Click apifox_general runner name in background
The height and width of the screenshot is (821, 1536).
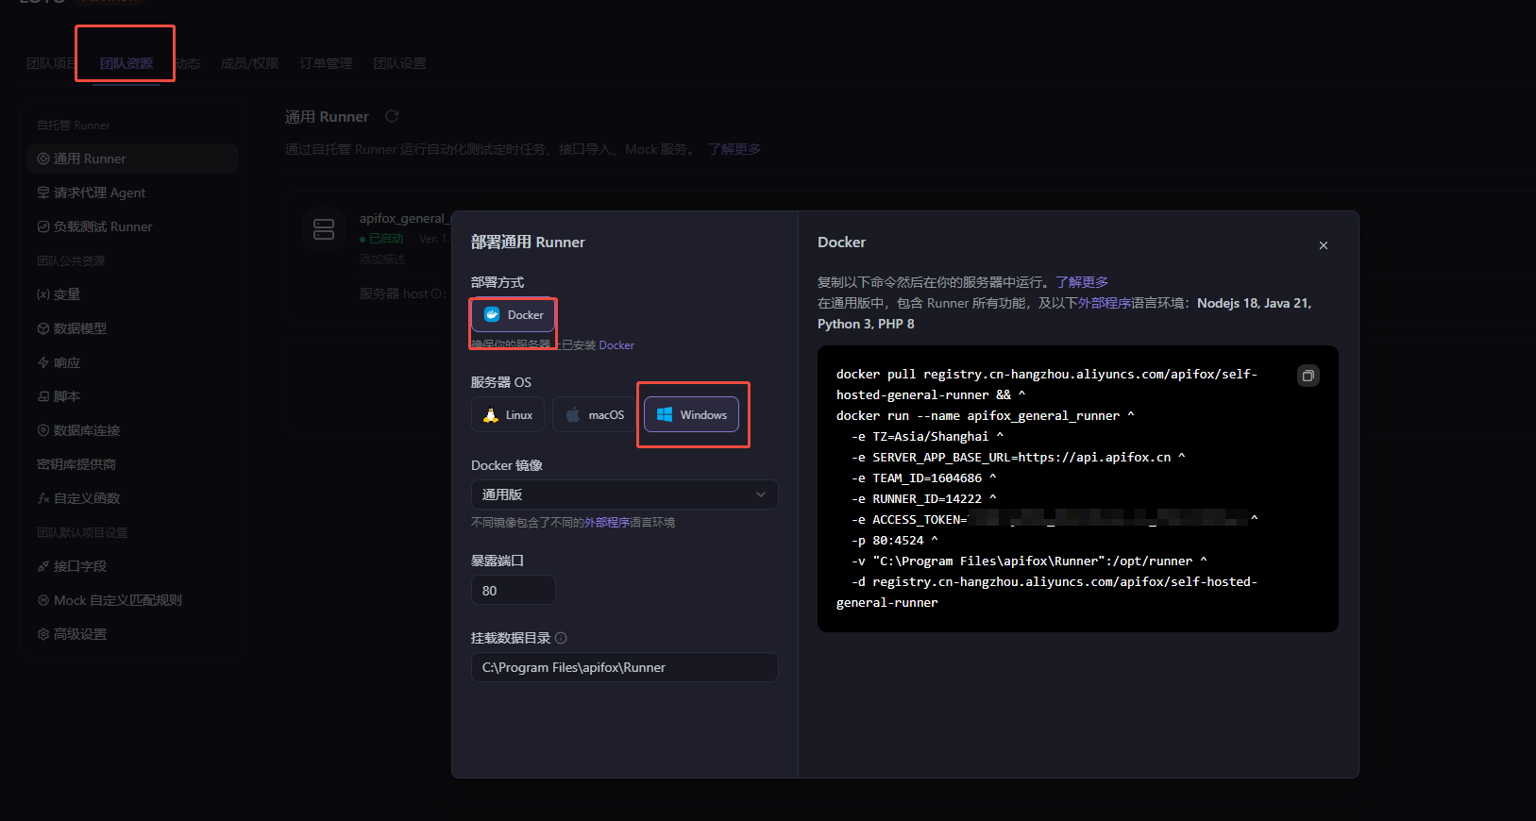click(x=403, y=218)
